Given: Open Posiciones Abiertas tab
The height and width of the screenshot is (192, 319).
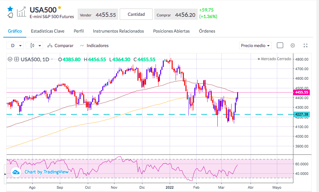Looking at the screenshot, I should (171, 31).
